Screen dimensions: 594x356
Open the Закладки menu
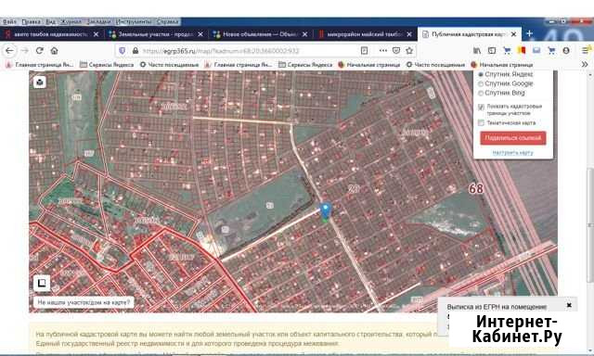point(98,21)
